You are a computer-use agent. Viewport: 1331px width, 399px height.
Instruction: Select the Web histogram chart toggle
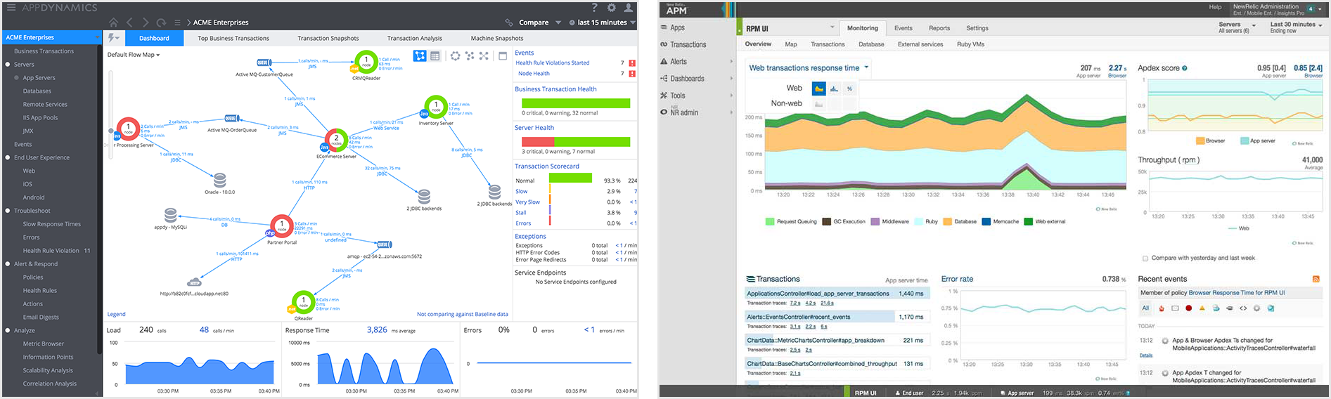pyautogui.click(x=834, y=89)
